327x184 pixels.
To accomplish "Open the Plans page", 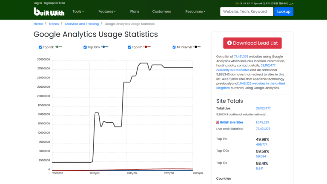I will pyautogui.click(x=135, y=11).
